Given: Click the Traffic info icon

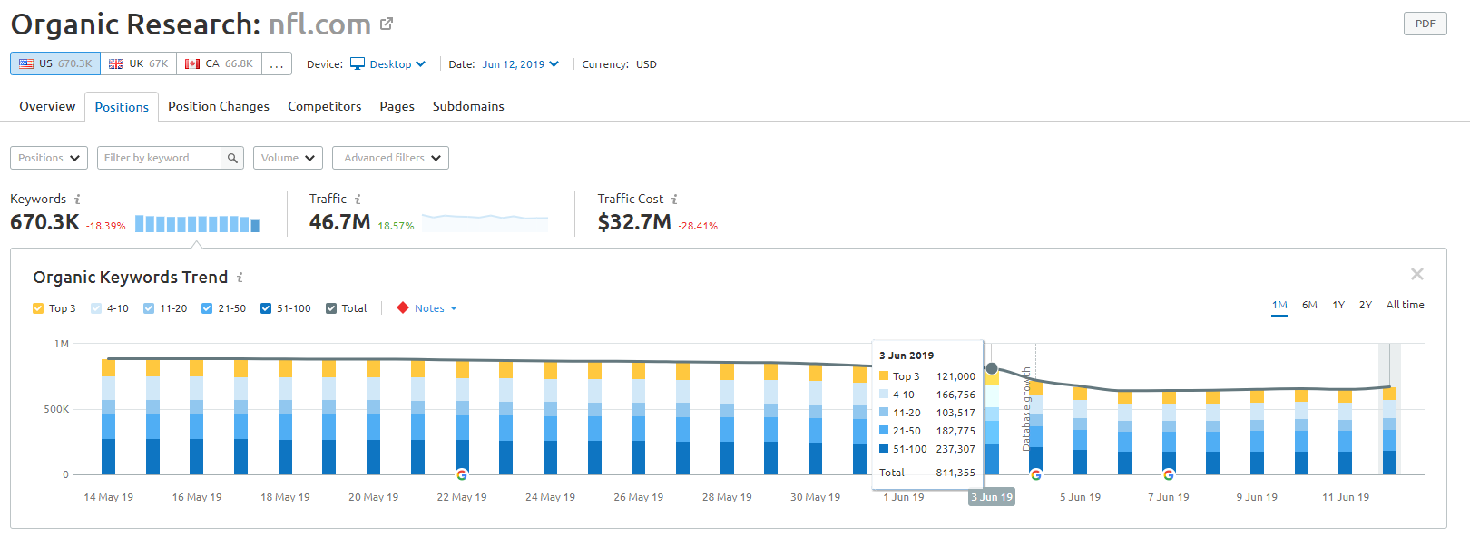Looking at the screenshot, I should pyautogui.click(x=358, y=200).
